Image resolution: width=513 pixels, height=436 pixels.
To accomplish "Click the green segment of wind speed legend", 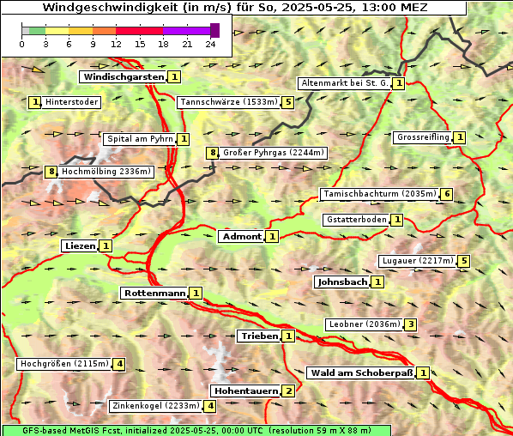I will pyautogui.click(x=37, y=31).
